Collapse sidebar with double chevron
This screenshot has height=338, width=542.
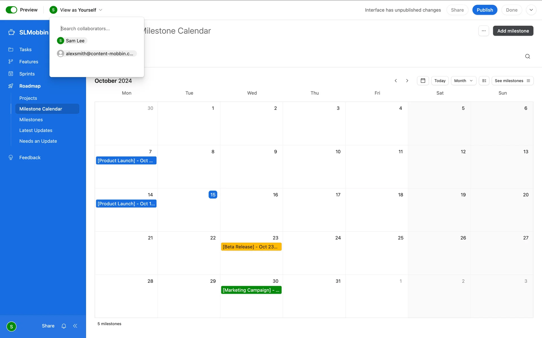click(75, 326)
